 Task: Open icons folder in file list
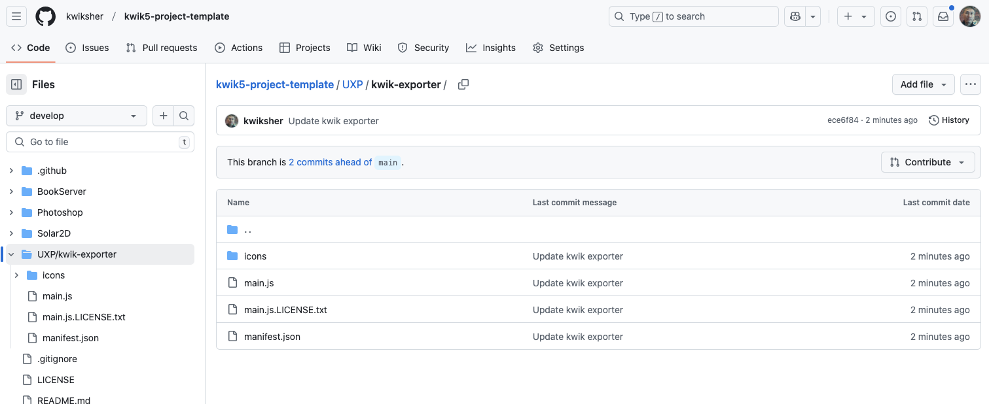click(255, 256)
